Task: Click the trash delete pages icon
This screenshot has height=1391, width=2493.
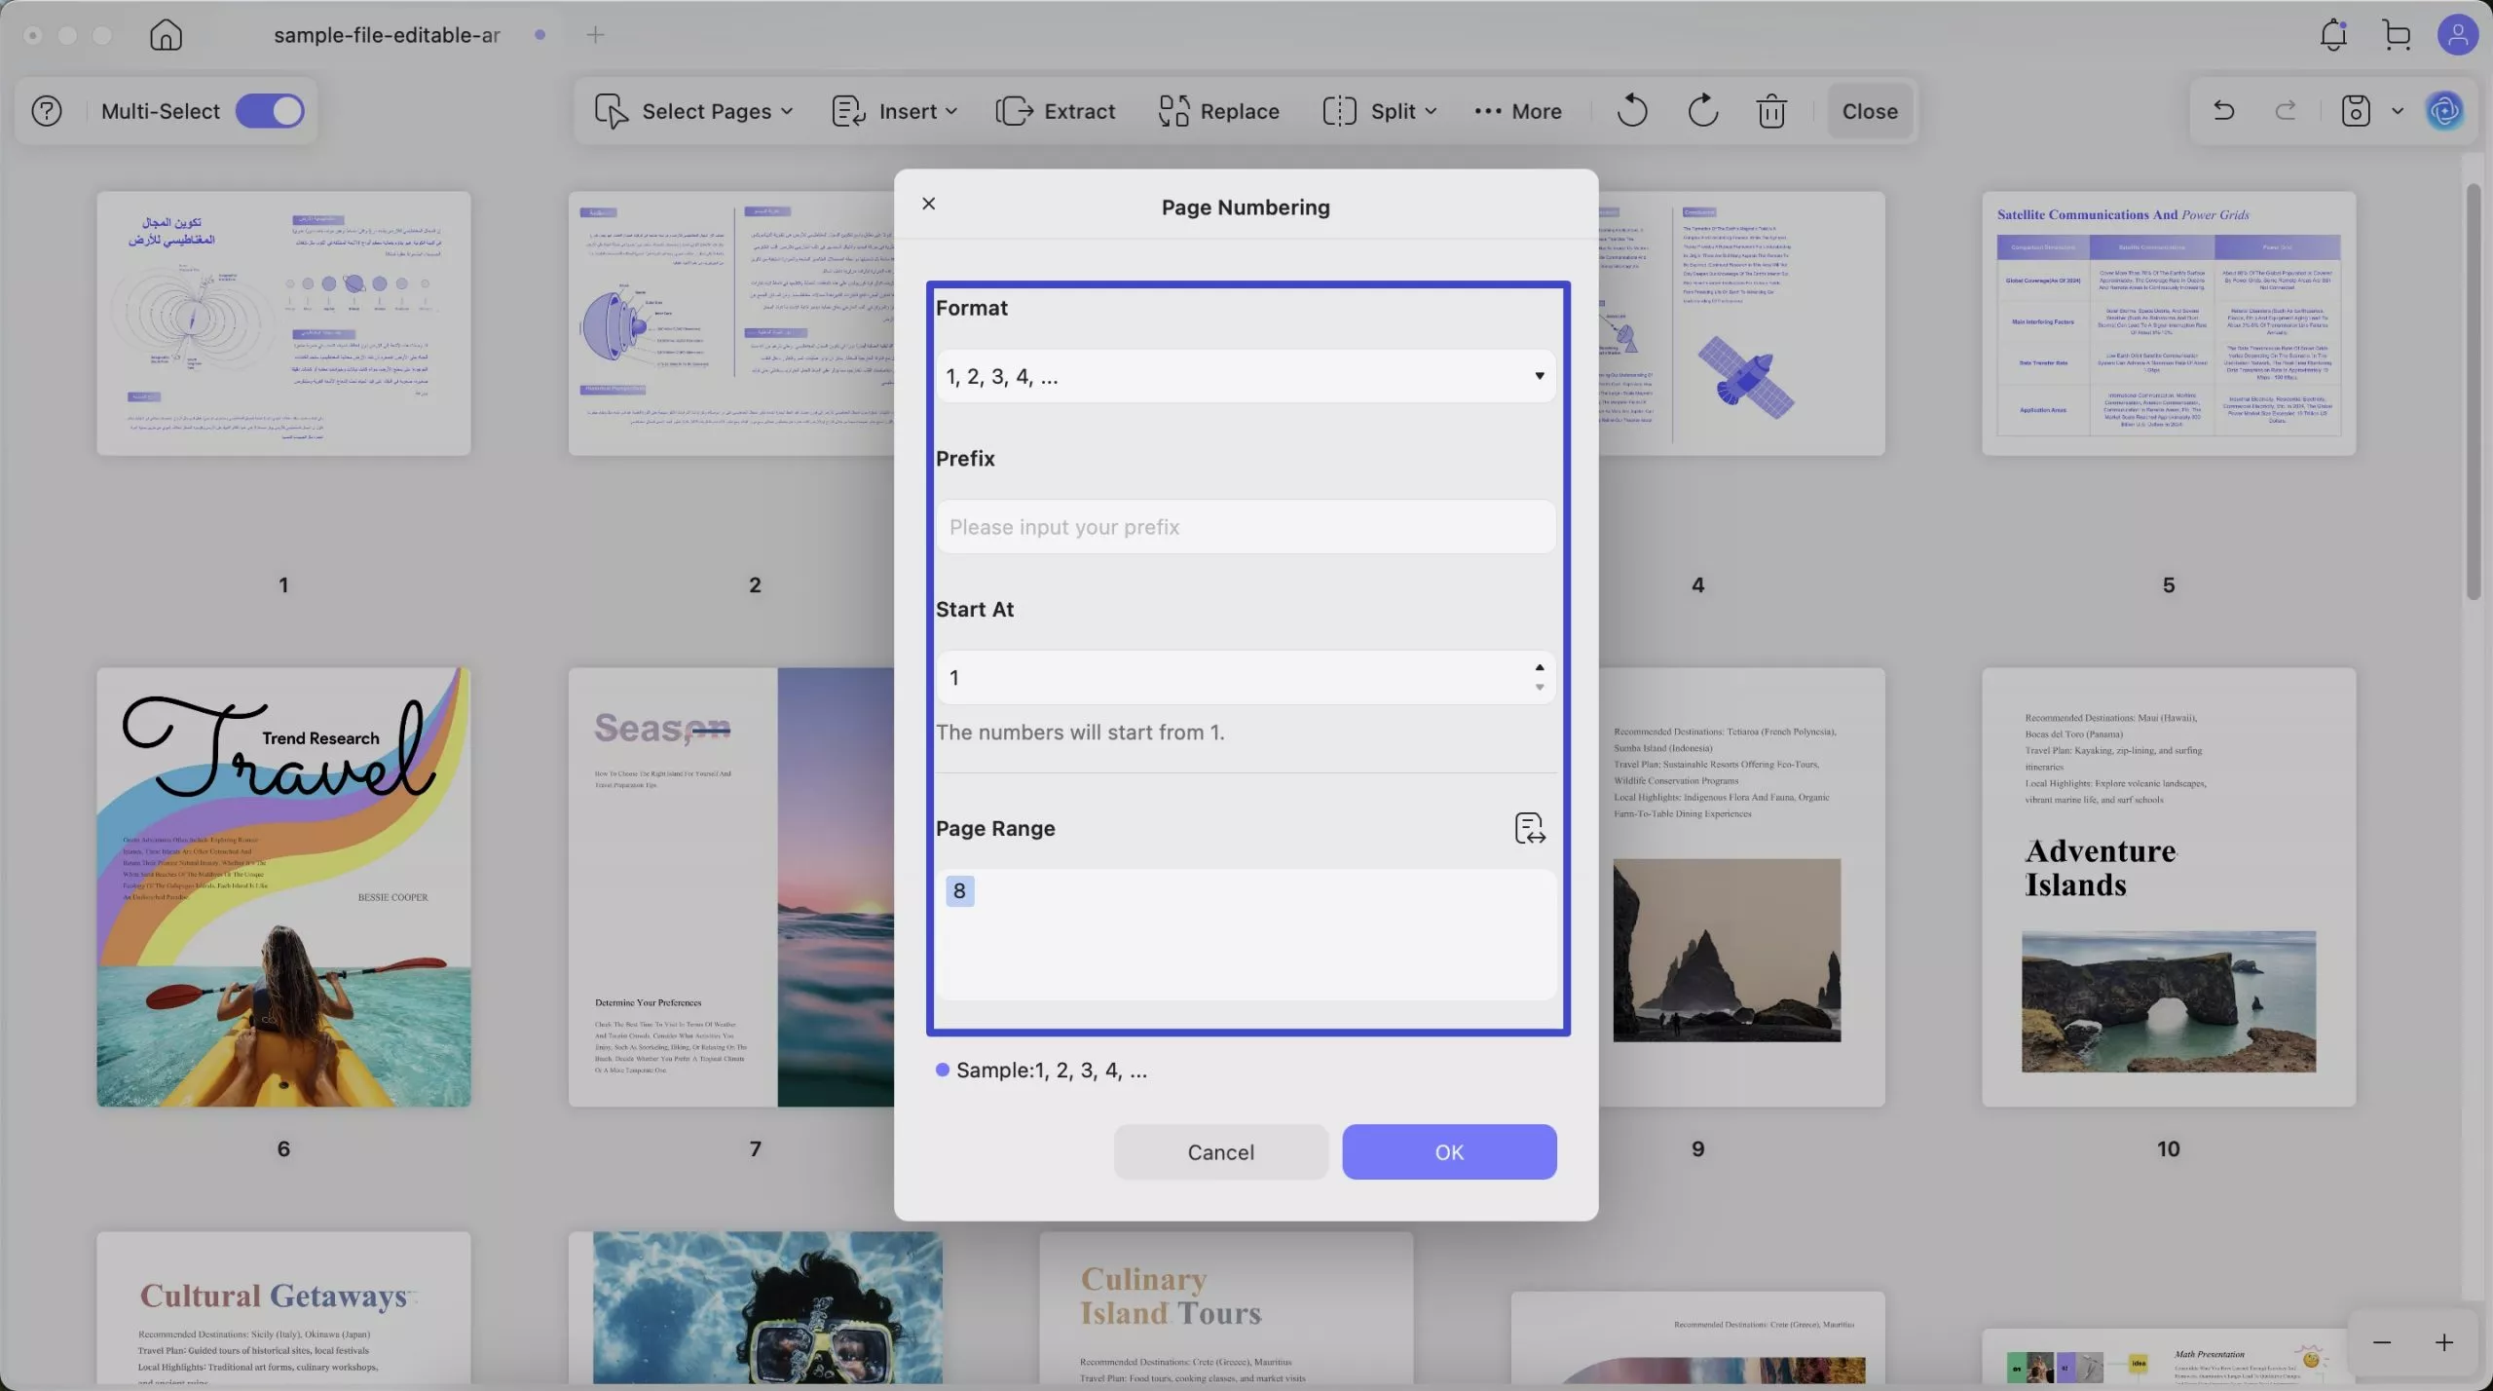Action: pos(1771,111)
